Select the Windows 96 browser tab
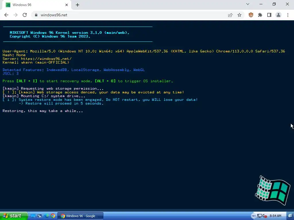Image resolution: width=294 pixels, height=220 pixels. (36, 5)
